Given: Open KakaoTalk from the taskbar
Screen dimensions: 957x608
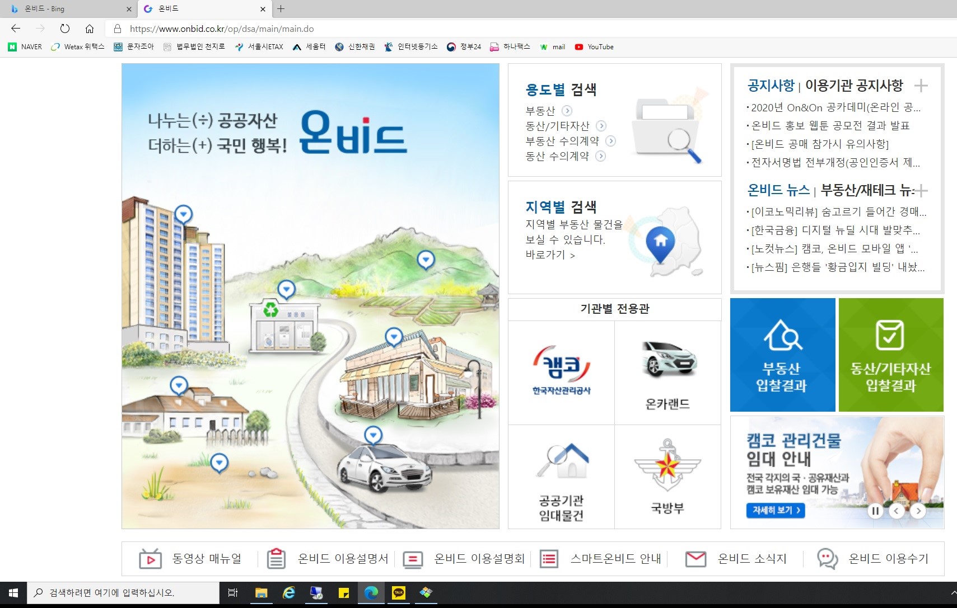Looking at the screenshot, I should tap(399, 593).
